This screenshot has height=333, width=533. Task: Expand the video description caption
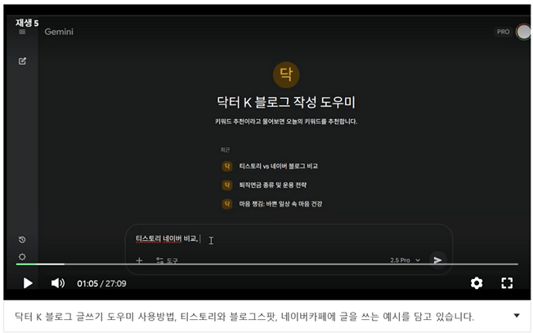(516, 316)
